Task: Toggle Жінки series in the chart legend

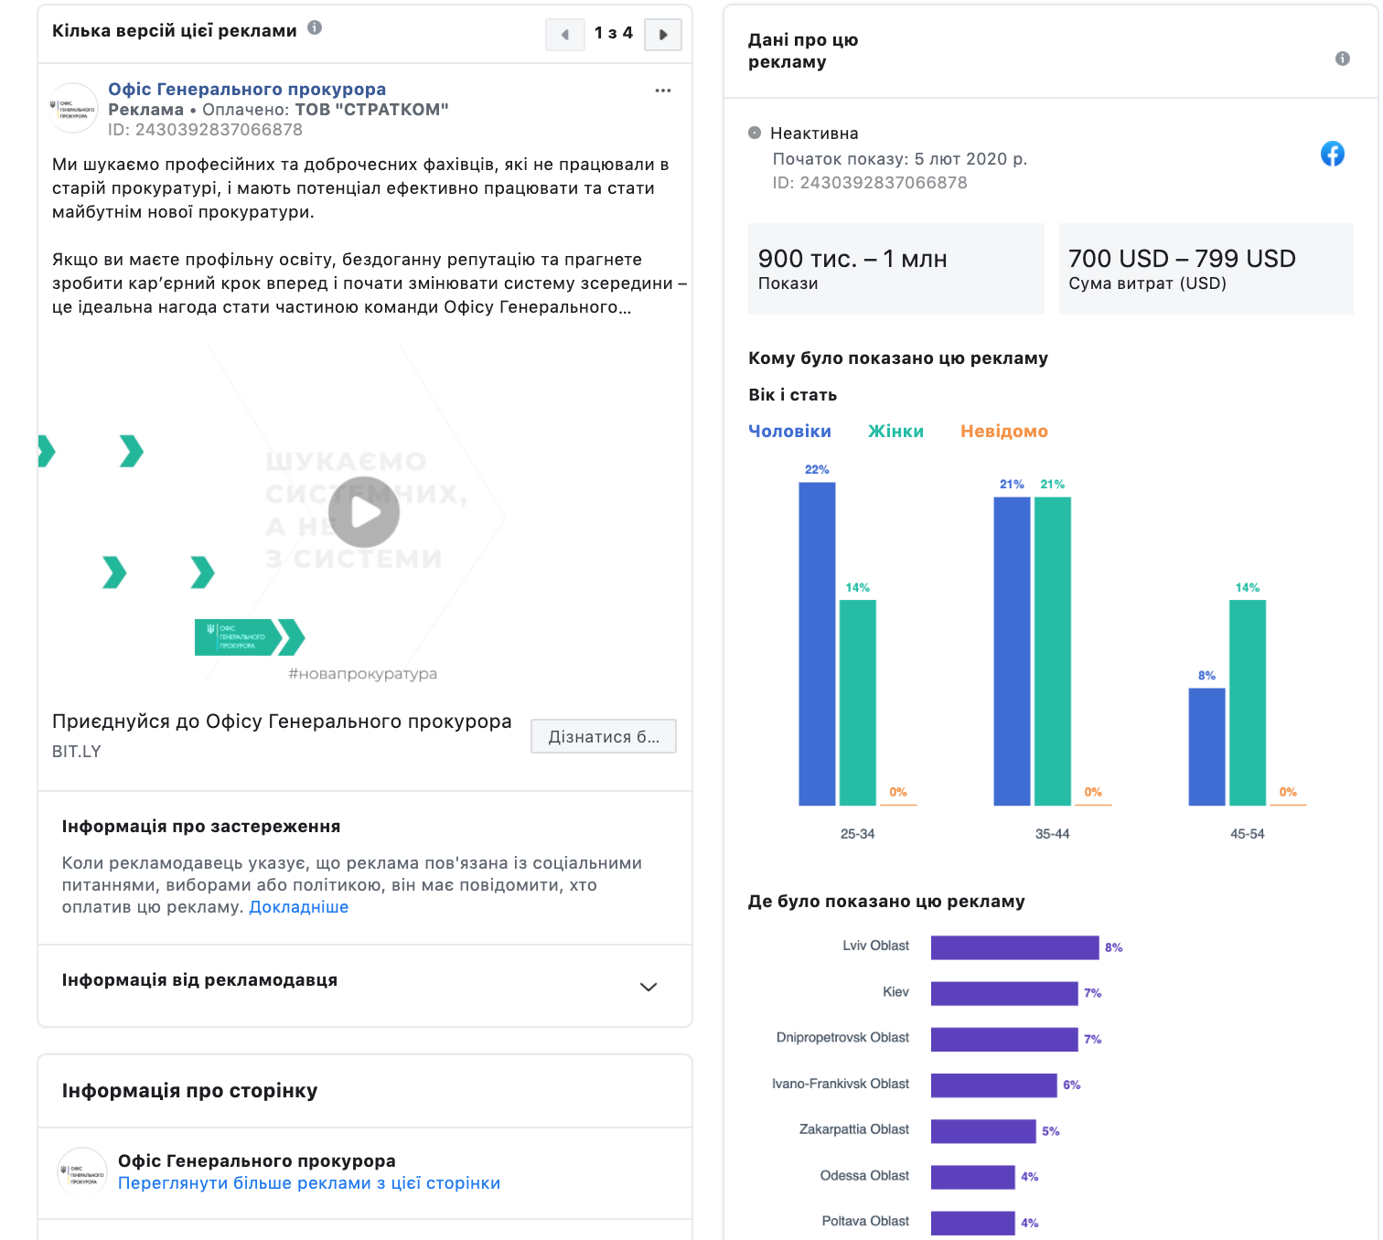Action: pyautogui.click(x=895, y=431)
